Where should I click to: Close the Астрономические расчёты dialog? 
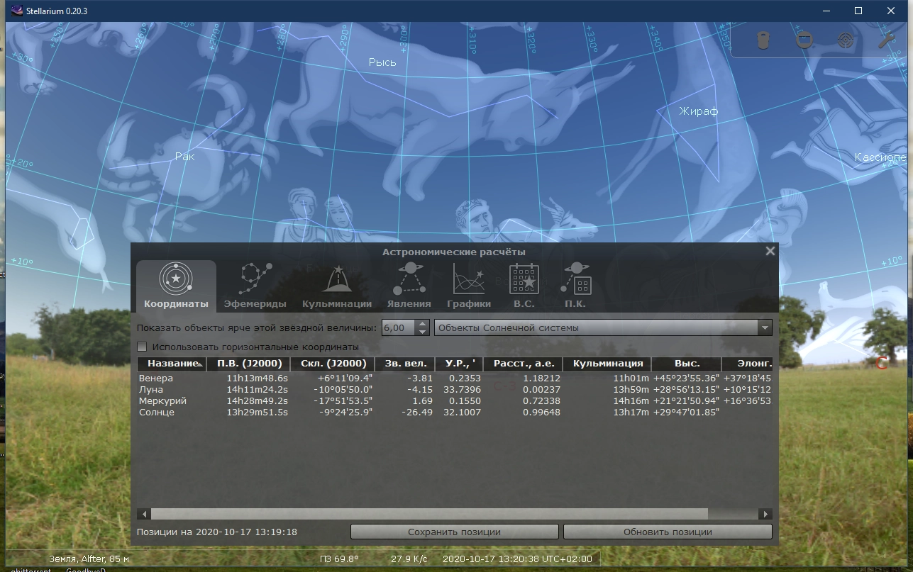(770, 251)
